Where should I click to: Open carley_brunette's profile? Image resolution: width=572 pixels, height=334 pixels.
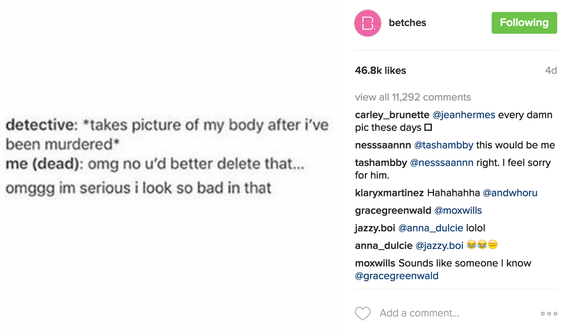[x=392, y=115]
